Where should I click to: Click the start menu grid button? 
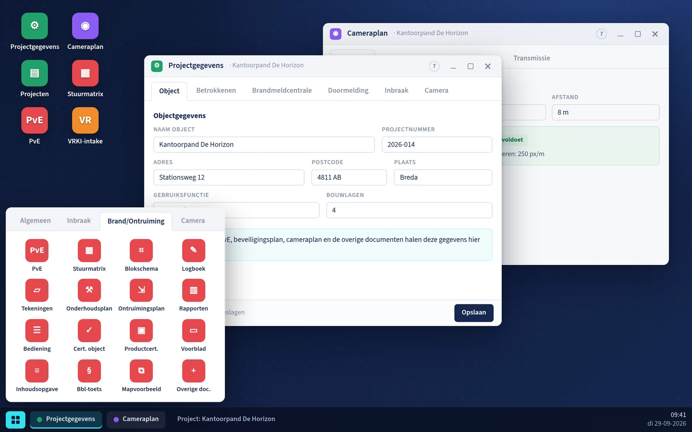(16, 419)
